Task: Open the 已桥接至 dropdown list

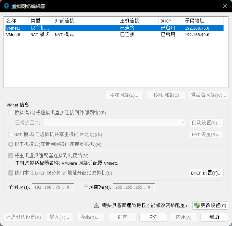Action: pos(115,122)
